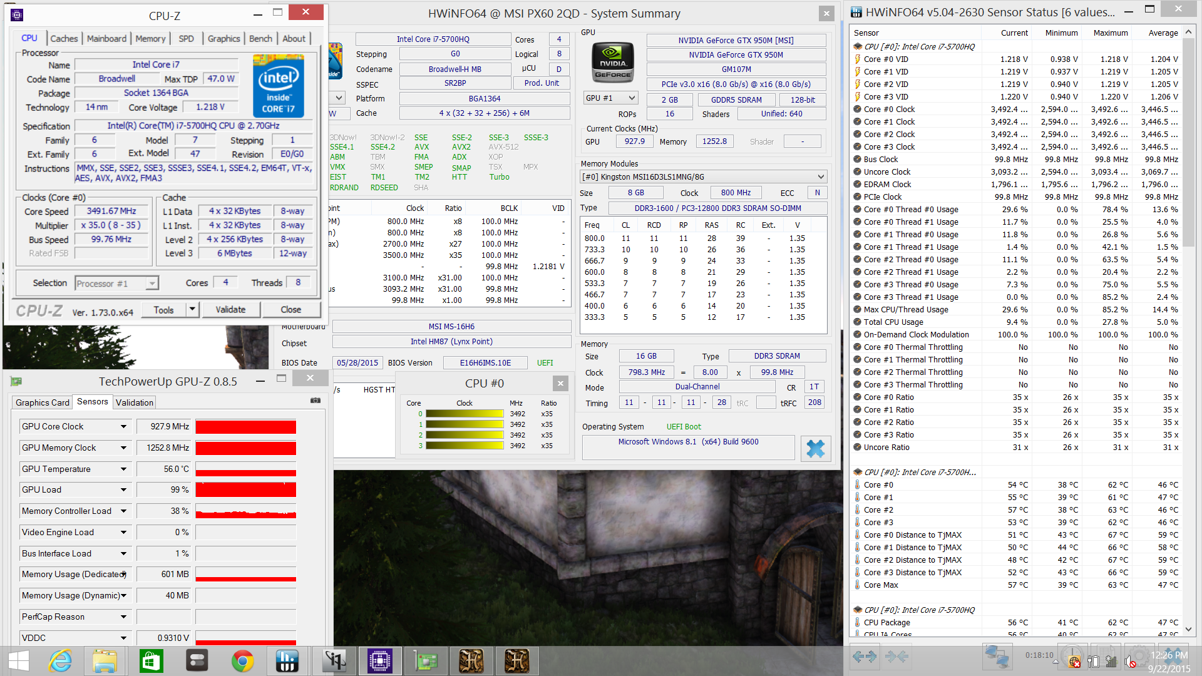Open the CPU-Z purple chip taskbar icon
Screen dimensions: 1202x676
click(x=379, y=661)
